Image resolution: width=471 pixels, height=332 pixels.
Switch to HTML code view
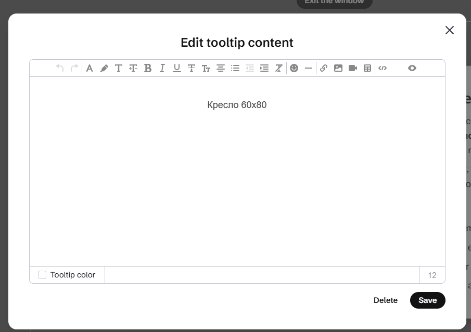pos(383,68)
